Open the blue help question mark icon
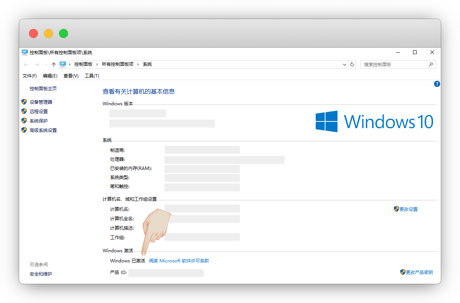The width and height of the screenshot is (460, 303). tap(437, 84)
